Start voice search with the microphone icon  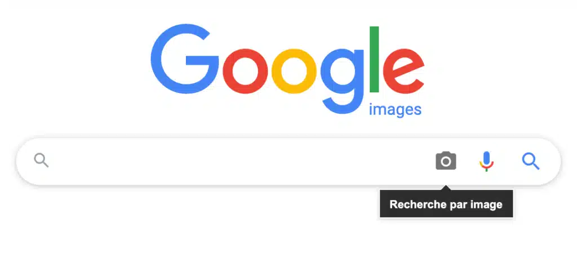(486, 161)
